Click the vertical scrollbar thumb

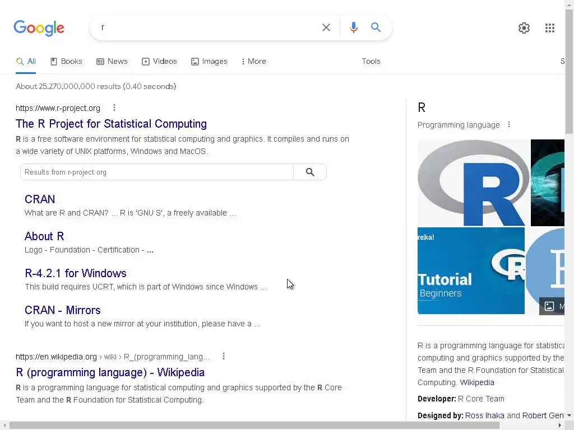[x=570, y=71]
